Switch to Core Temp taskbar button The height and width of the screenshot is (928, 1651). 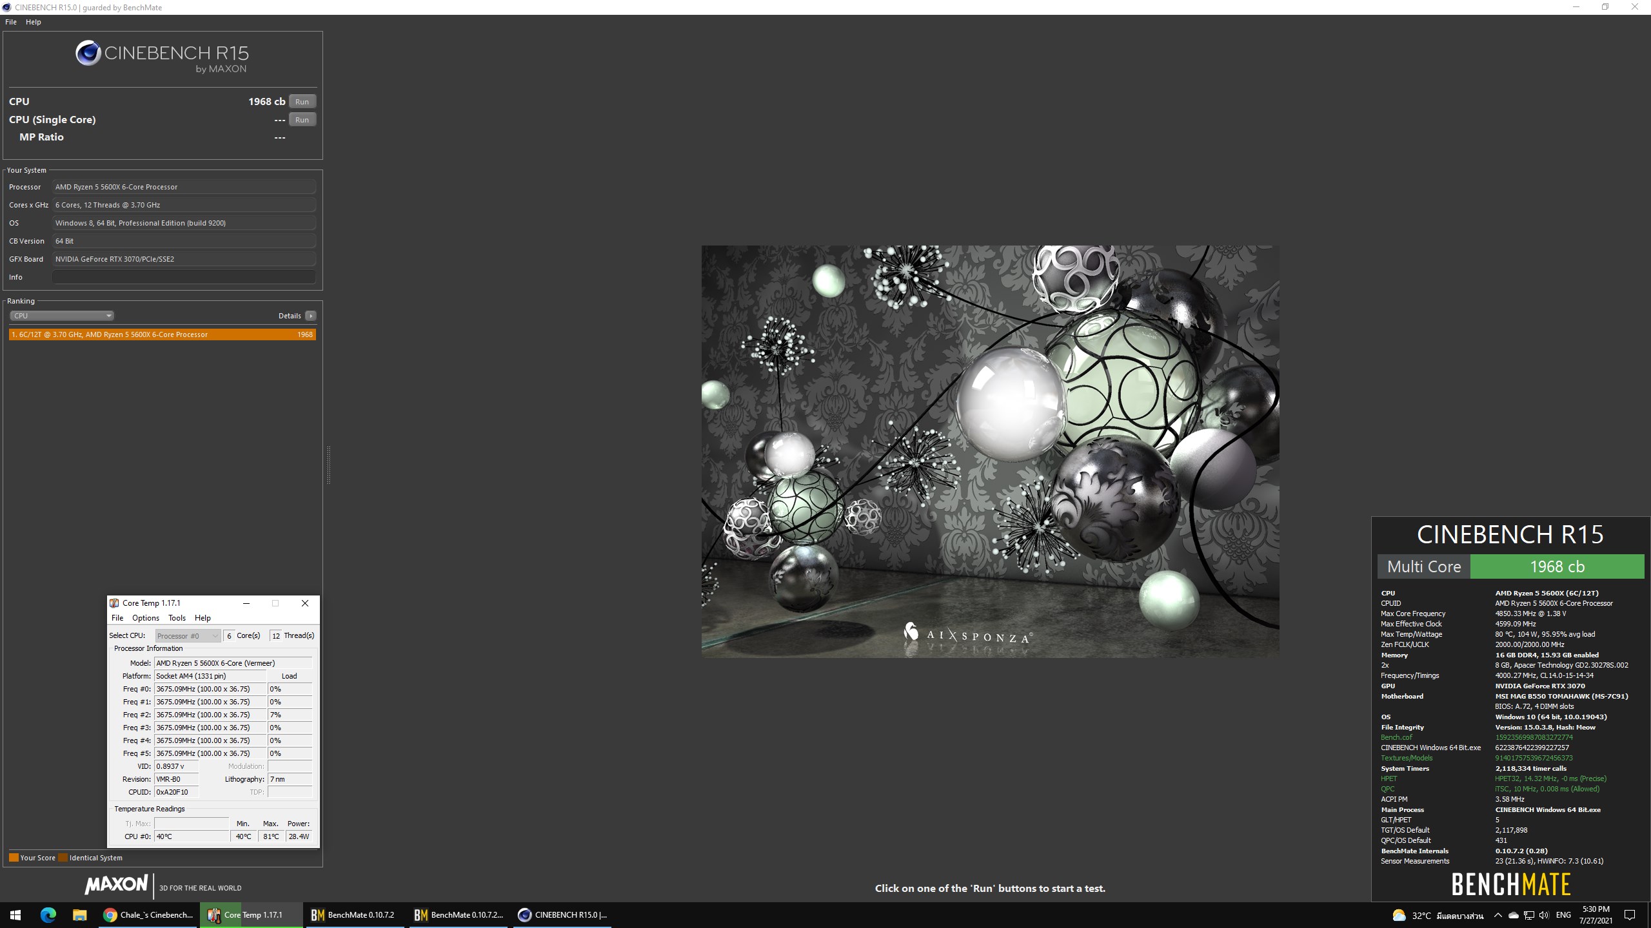[x=251, y=915]
